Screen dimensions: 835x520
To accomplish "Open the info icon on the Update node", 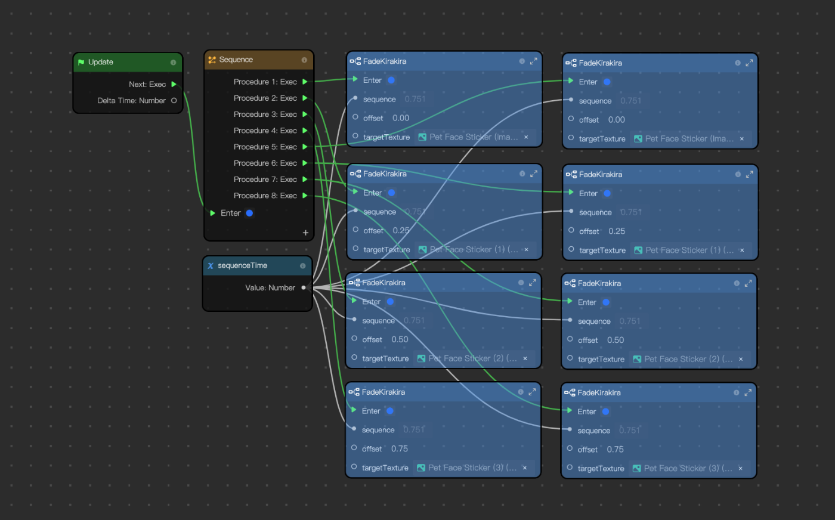I will [173, 63].
